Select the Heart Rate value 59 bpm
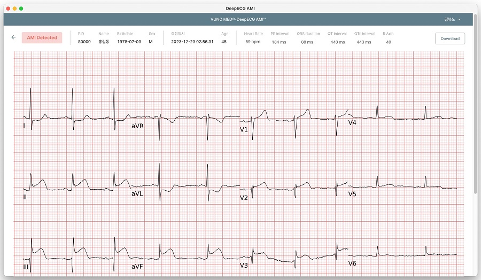 (253, 42)
